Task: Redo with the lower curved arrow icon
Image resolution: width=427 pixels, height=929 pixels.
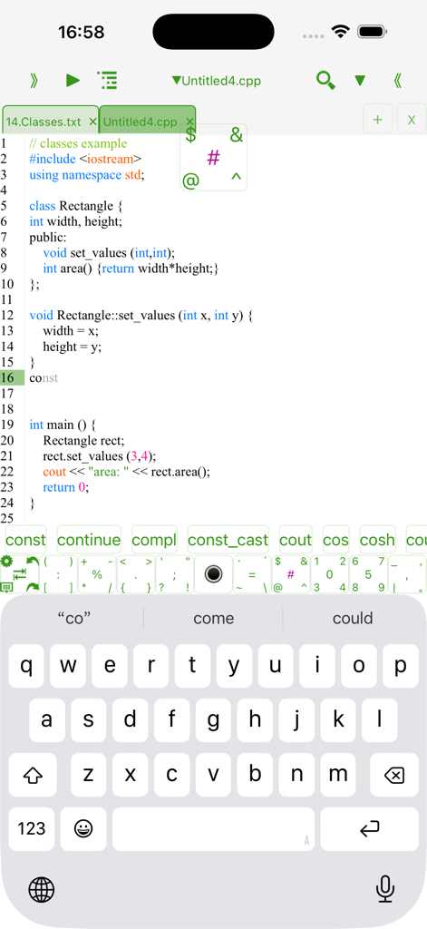Action: (x=32, y=587)
